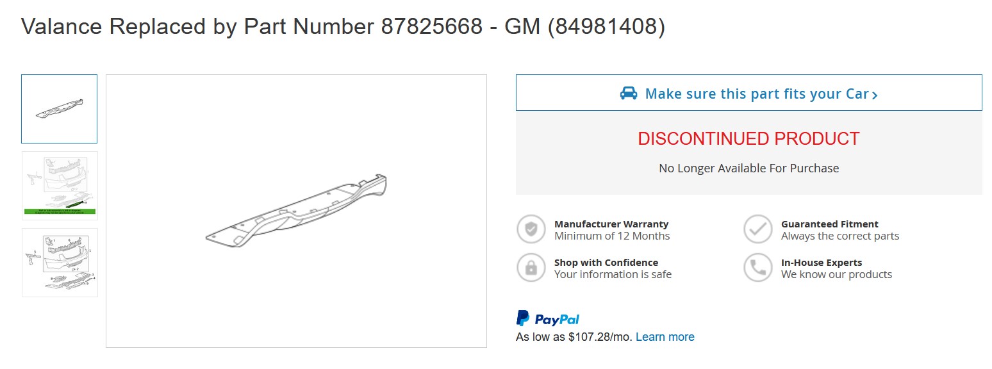Click the Guaranteed Fitment checkmark icon
Screen dimensions: 992x369
(x=758, y=229)
